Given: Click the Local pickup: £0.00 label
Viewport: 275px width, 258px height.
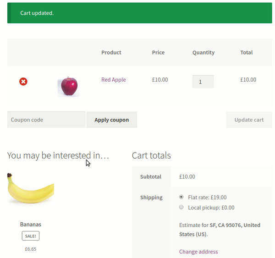Looking at the screenshot, I should pos(211,208).
